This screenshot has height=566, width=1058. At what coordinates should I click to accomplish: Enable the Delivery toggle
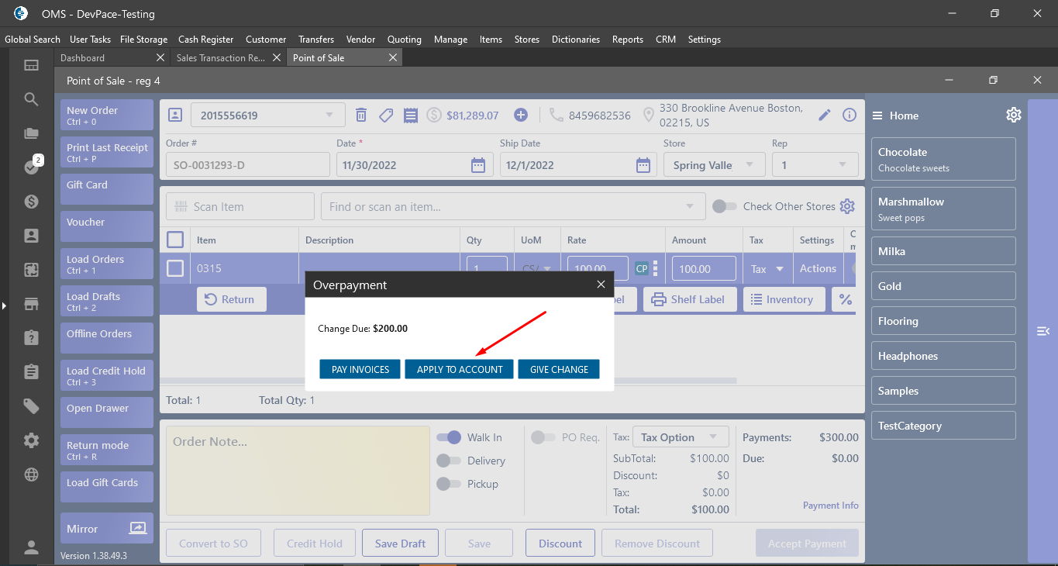click(449, 461)
